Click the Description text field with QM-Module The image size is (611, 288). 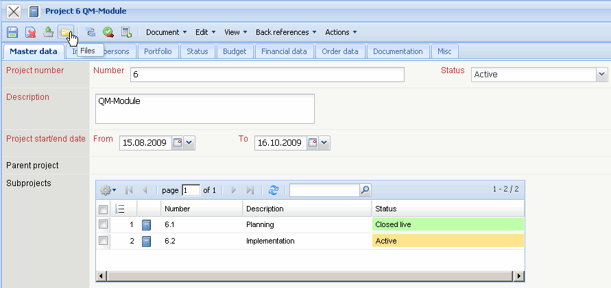(x=204, y=108)
